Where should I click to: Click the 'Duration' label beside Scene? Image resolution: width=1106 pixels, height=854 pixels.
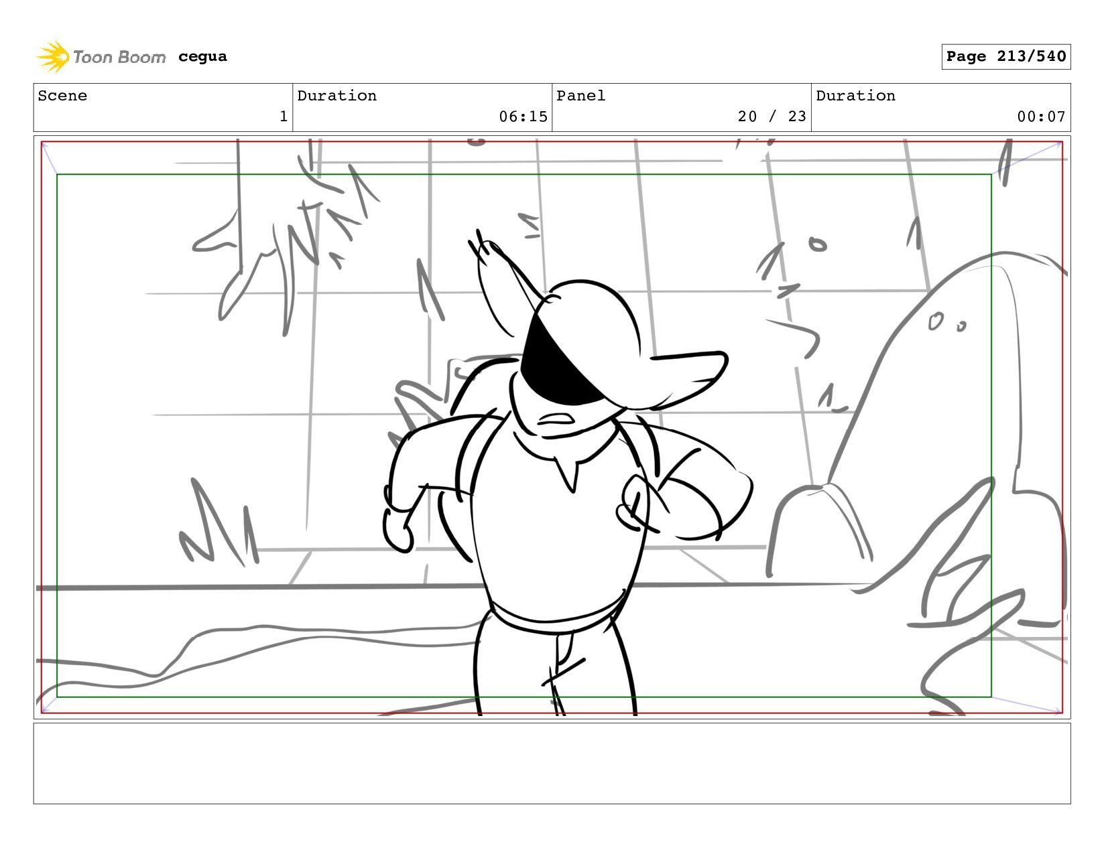[x=337, y=96]
